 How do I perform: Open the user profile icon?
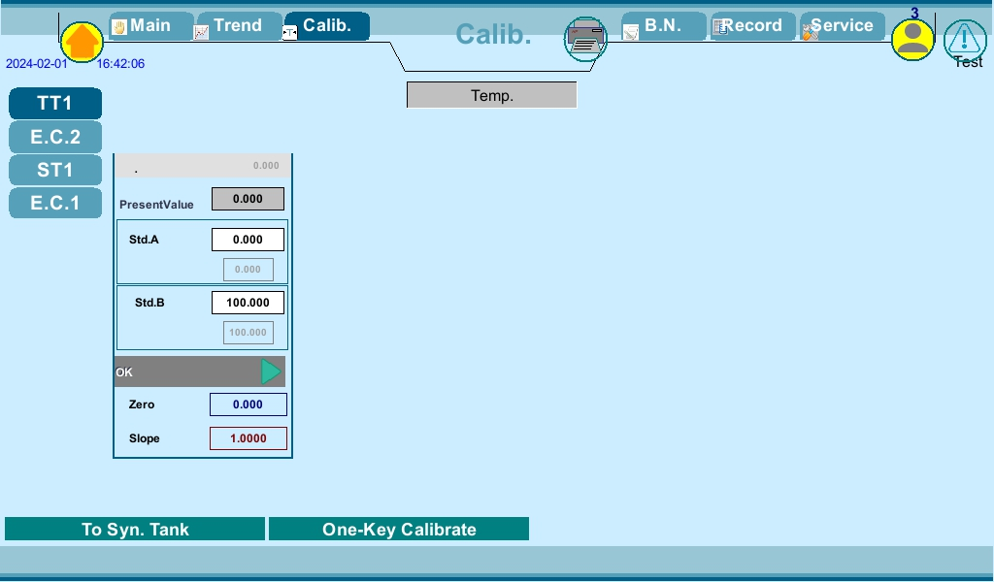coord(912,40)
